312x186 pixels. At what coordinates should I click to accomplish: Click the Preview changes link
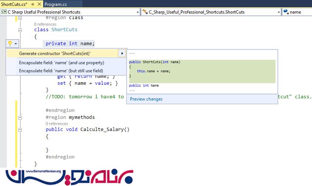coord(146,99)
